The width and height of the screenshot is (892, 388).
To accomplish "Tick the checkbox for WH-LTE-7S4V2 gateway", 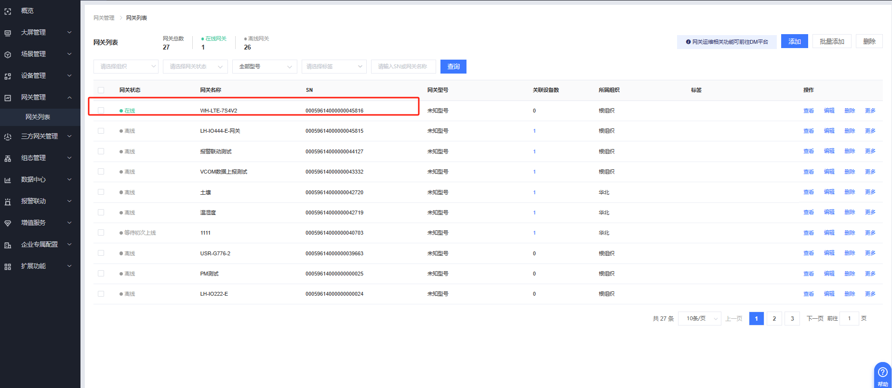I will coord(101,111).
